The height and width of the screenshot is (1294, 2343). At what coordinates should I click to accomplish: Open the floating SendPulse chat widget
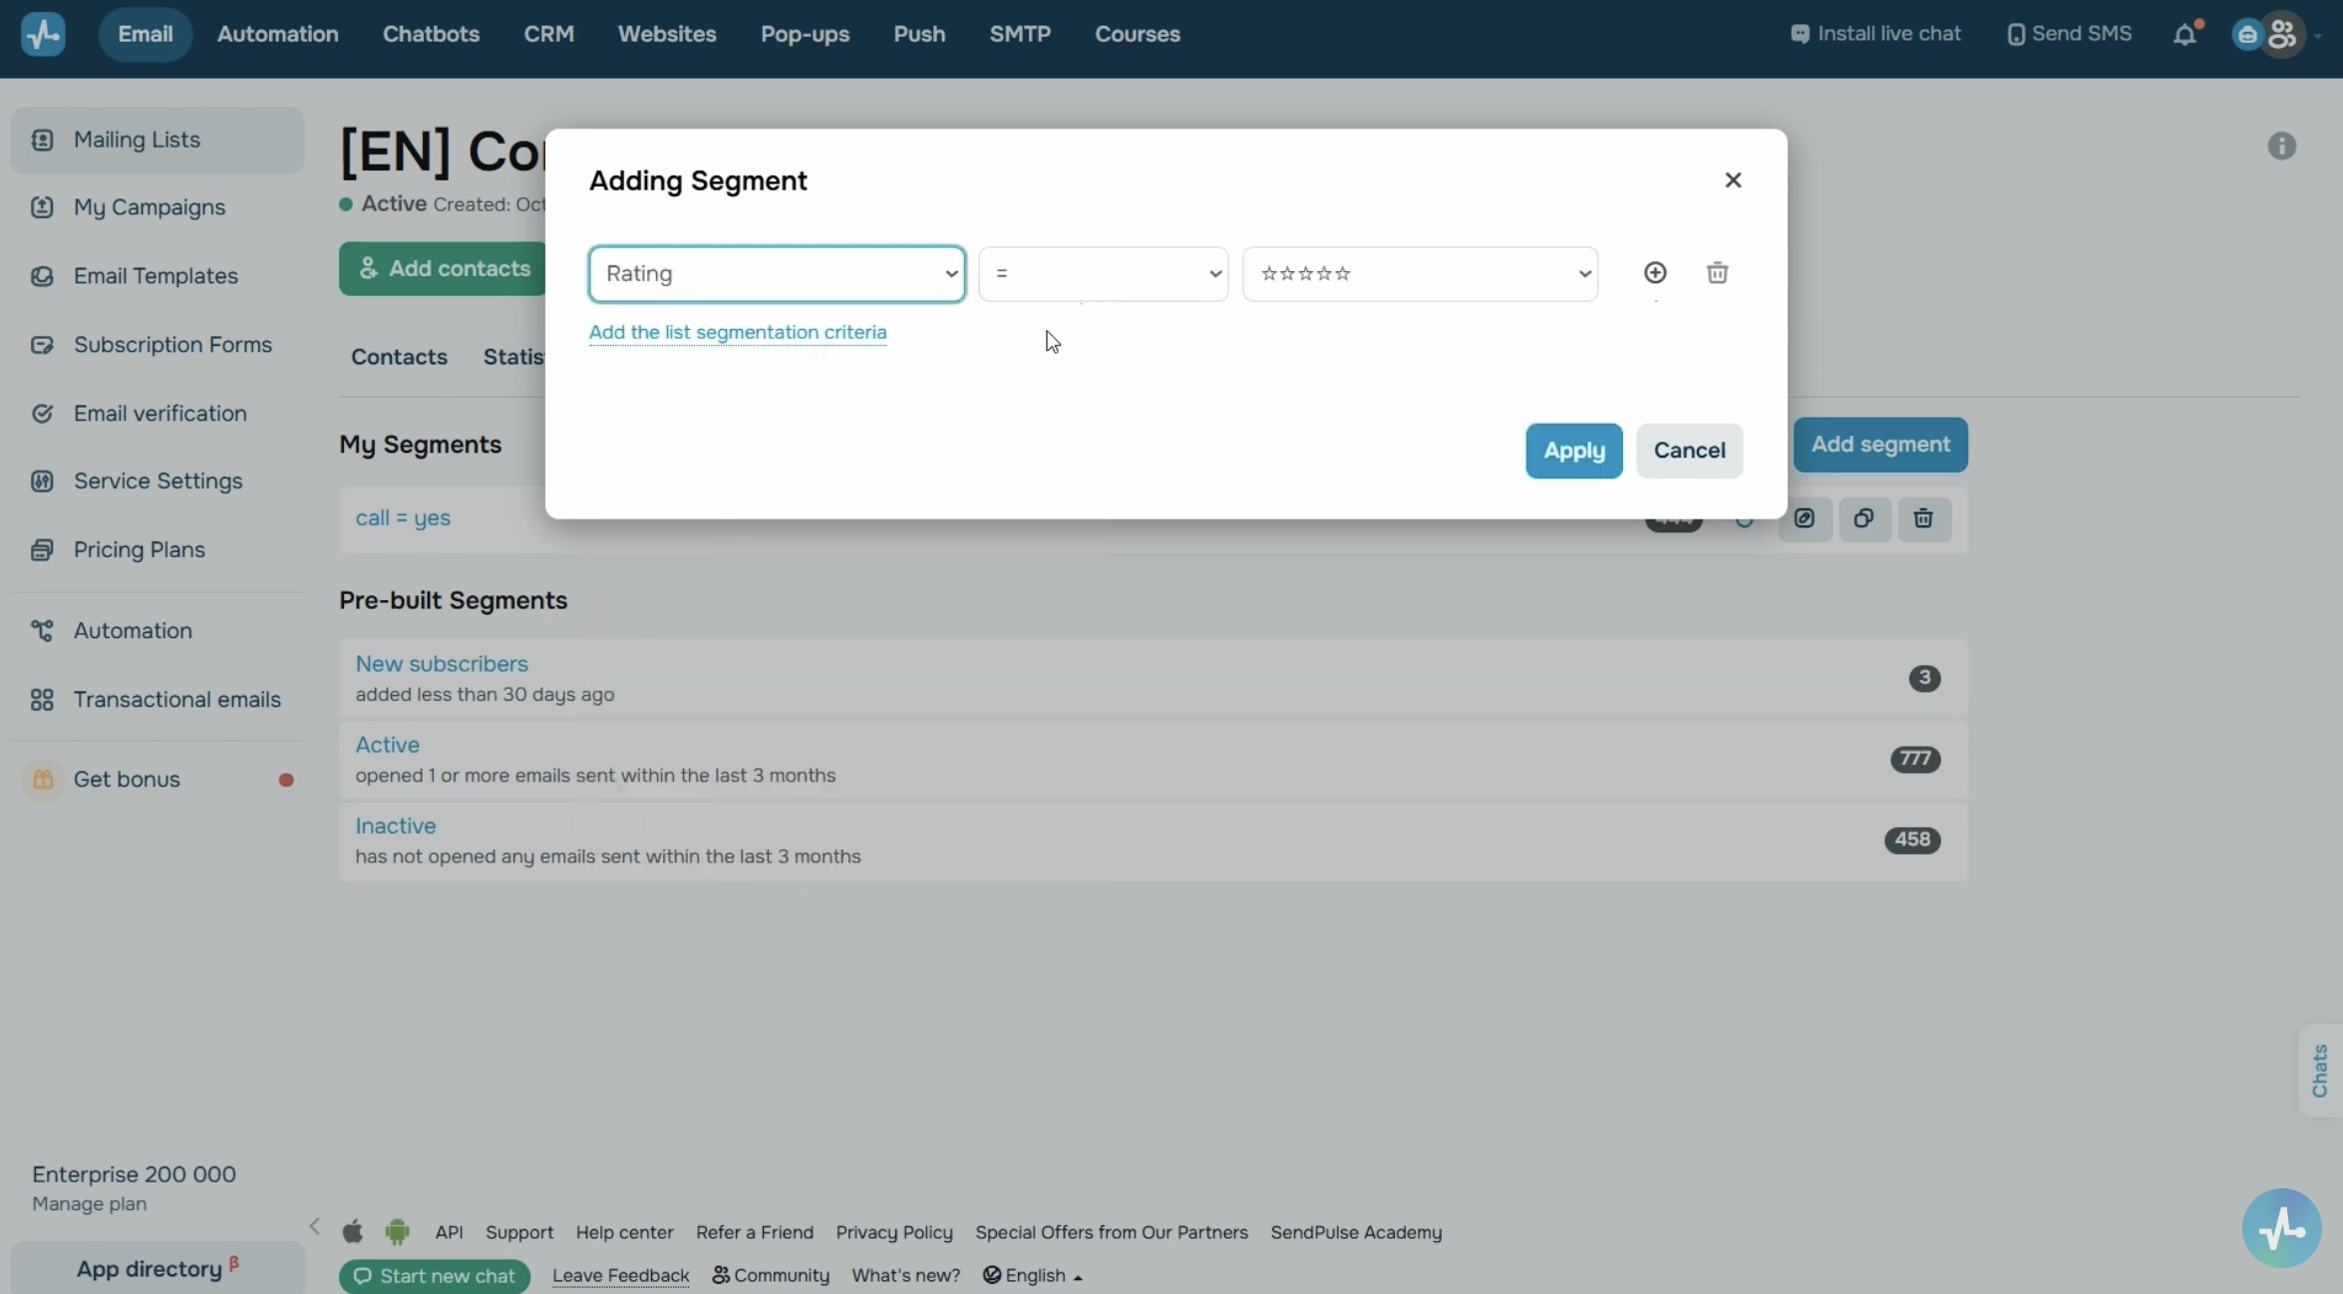pyautogui.click(x=2281, y=1228)
